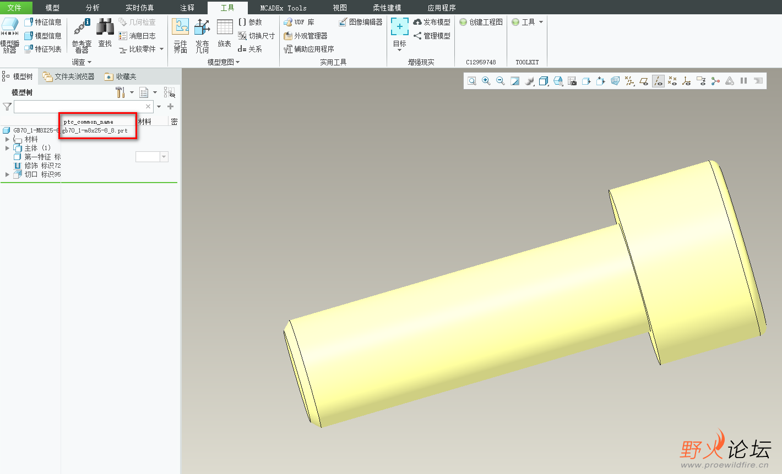Click zoom in on graphics toolbar

486,81
